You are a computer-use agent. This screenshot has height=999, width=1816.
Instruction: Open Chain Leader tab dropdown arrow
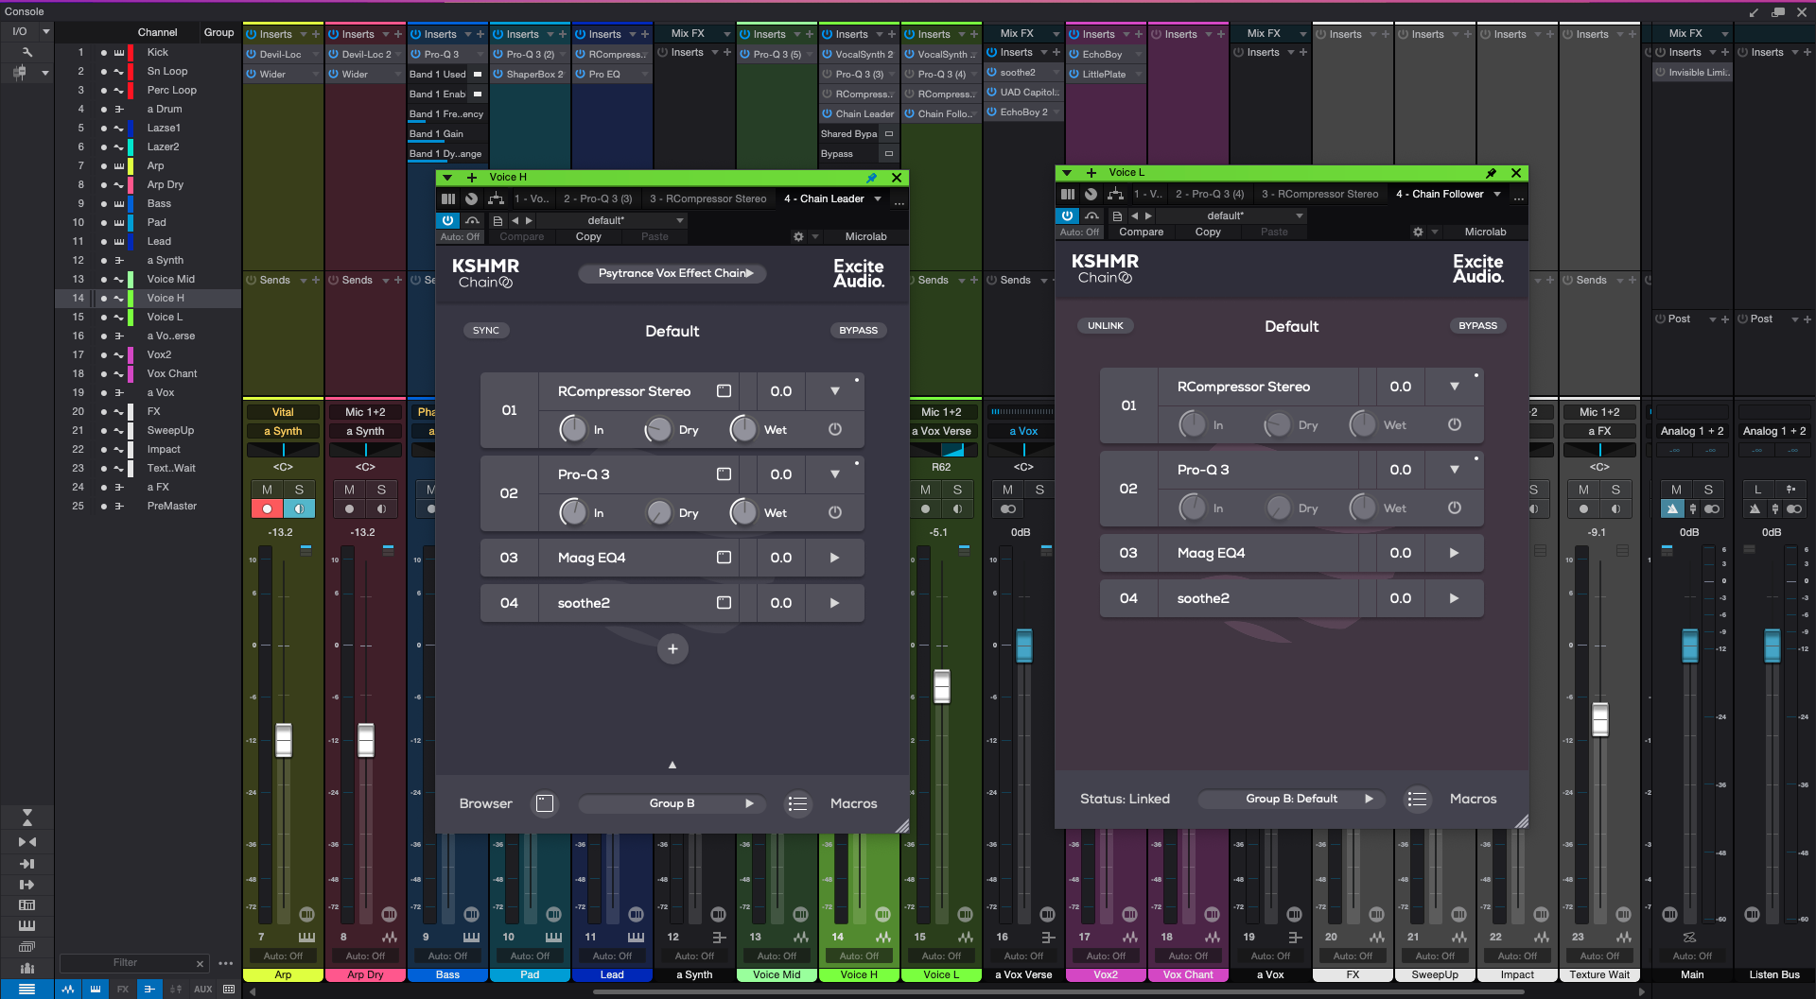click(x=878, y=198)
